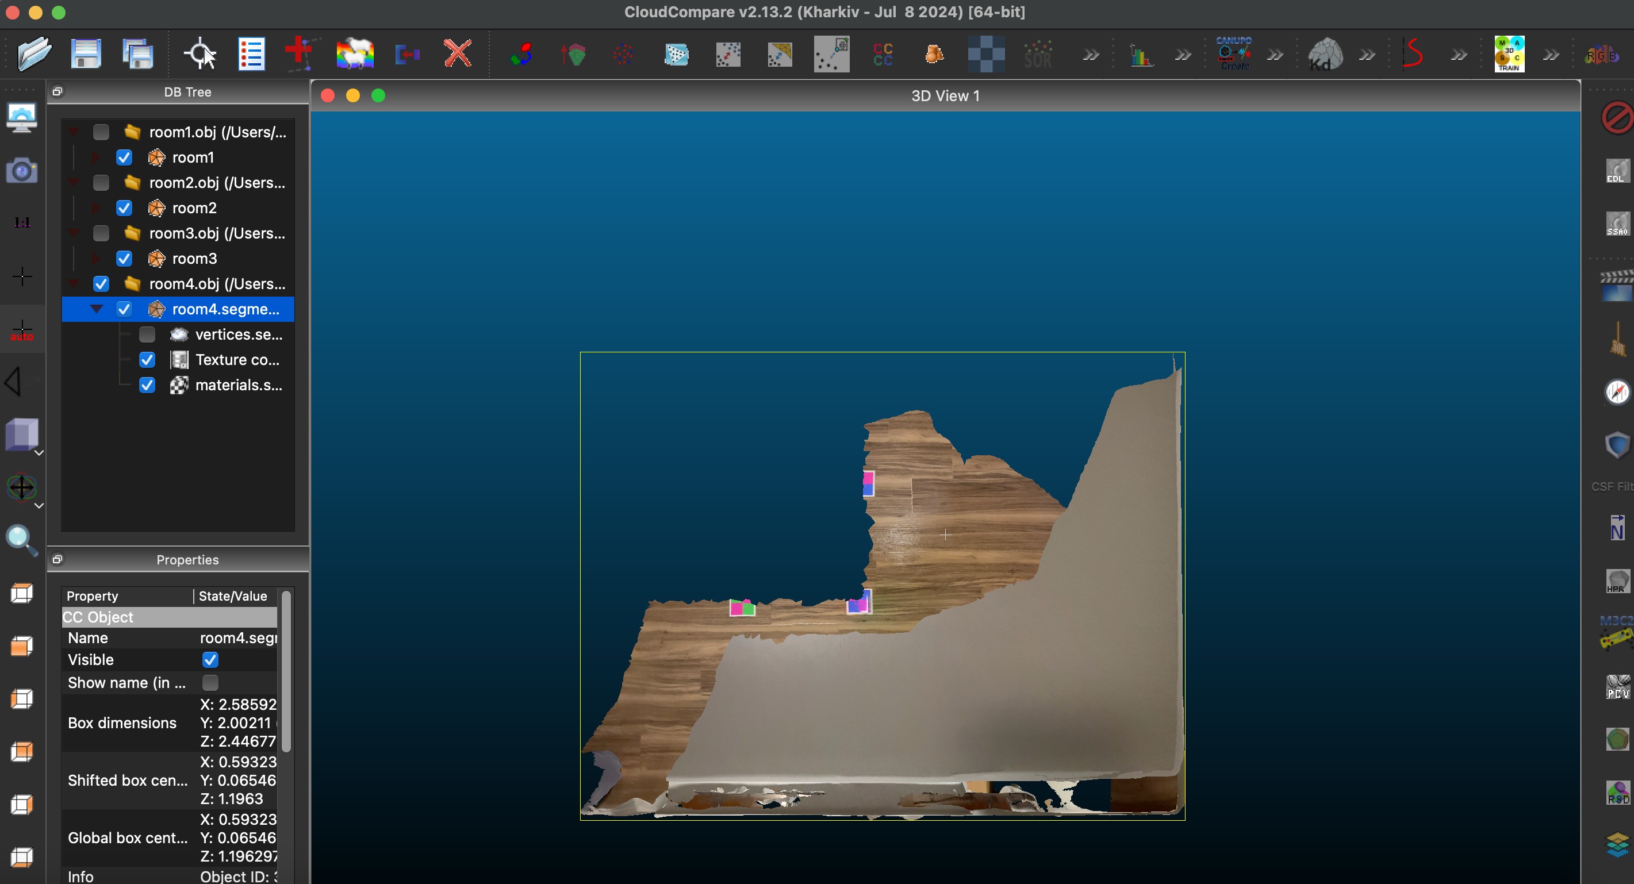
Task: Uncheck the room1 mesh visibility checkbox
Action: tap(124, 157)
